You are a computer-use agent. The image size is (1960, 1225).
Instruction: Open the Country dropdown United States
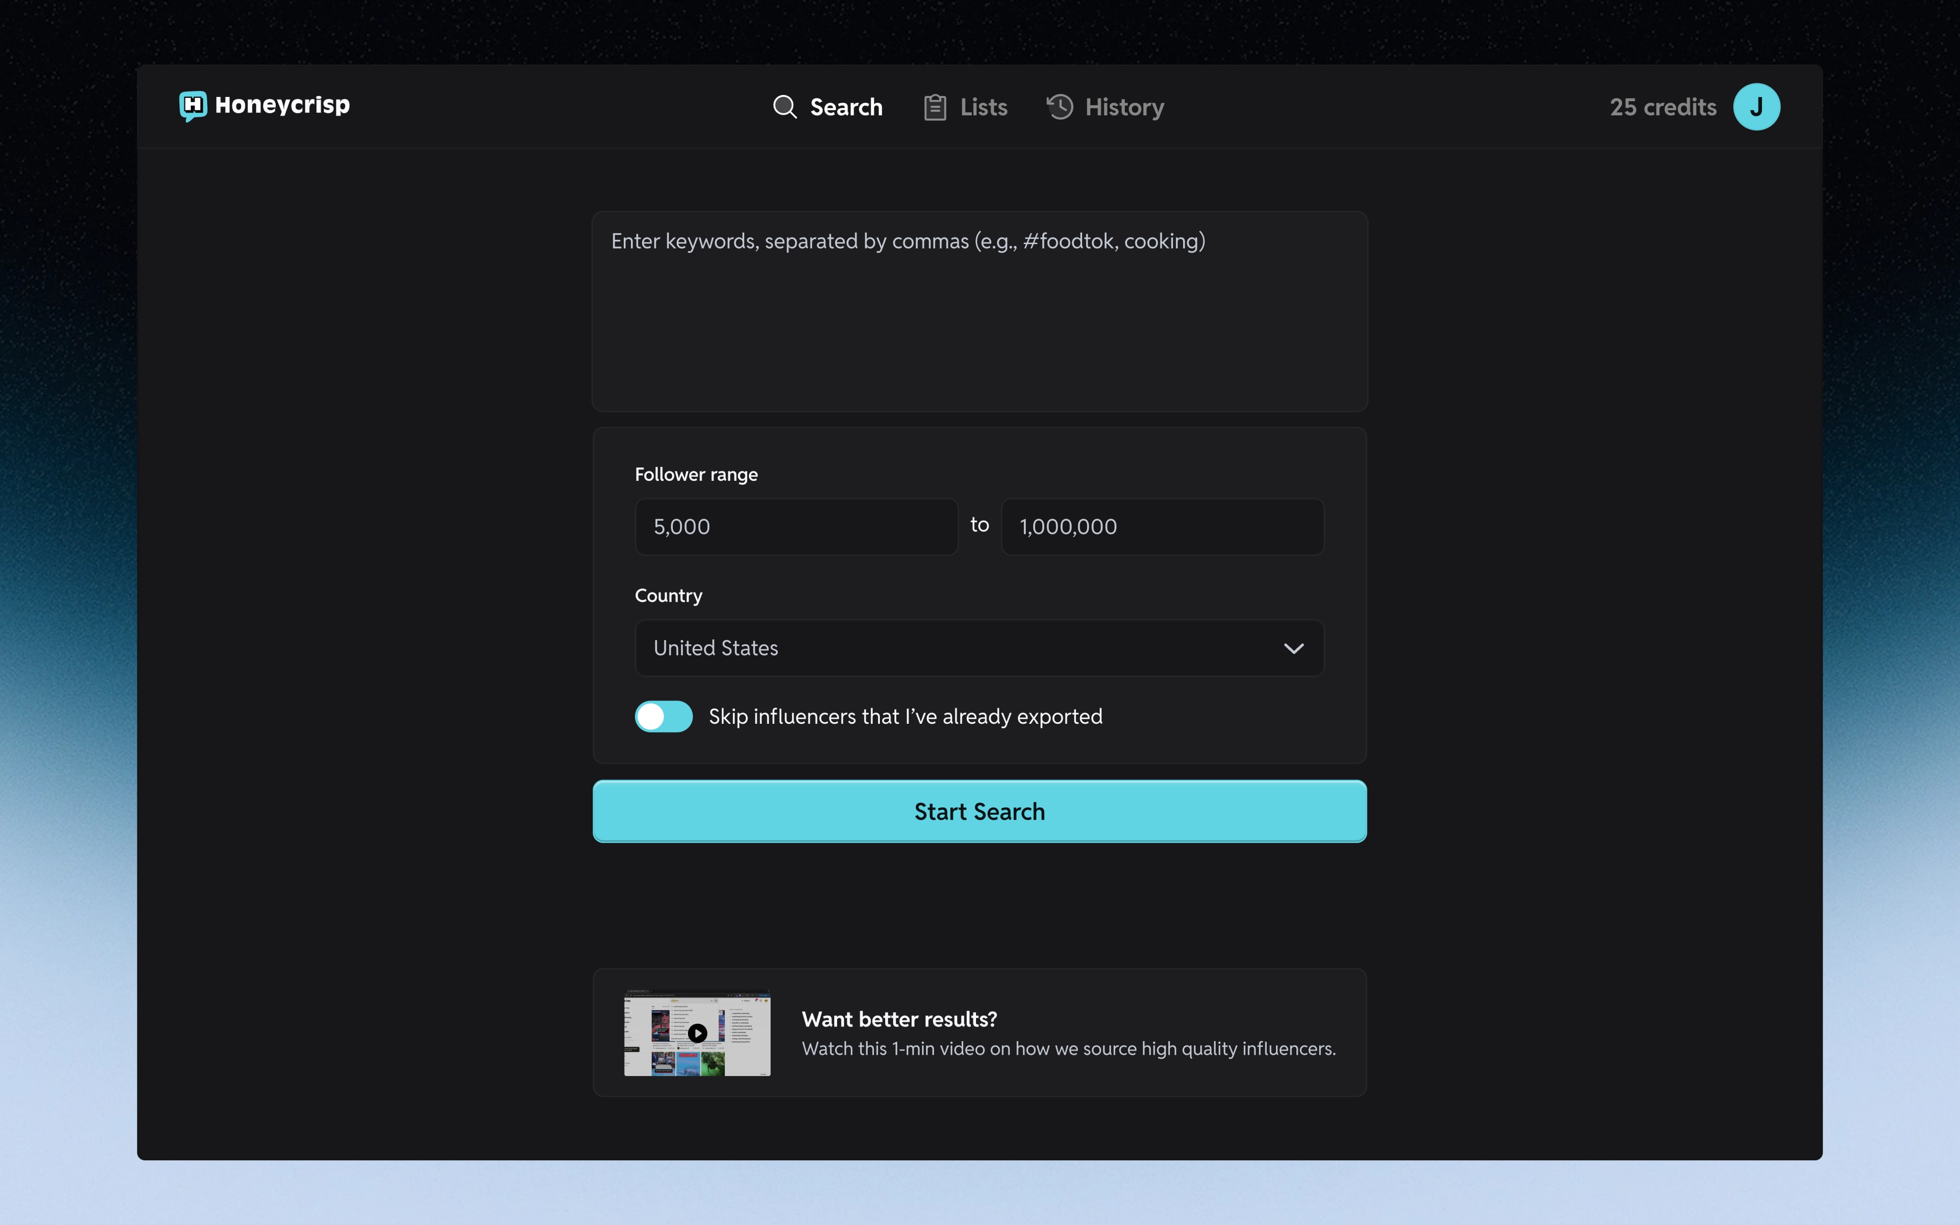979,648
